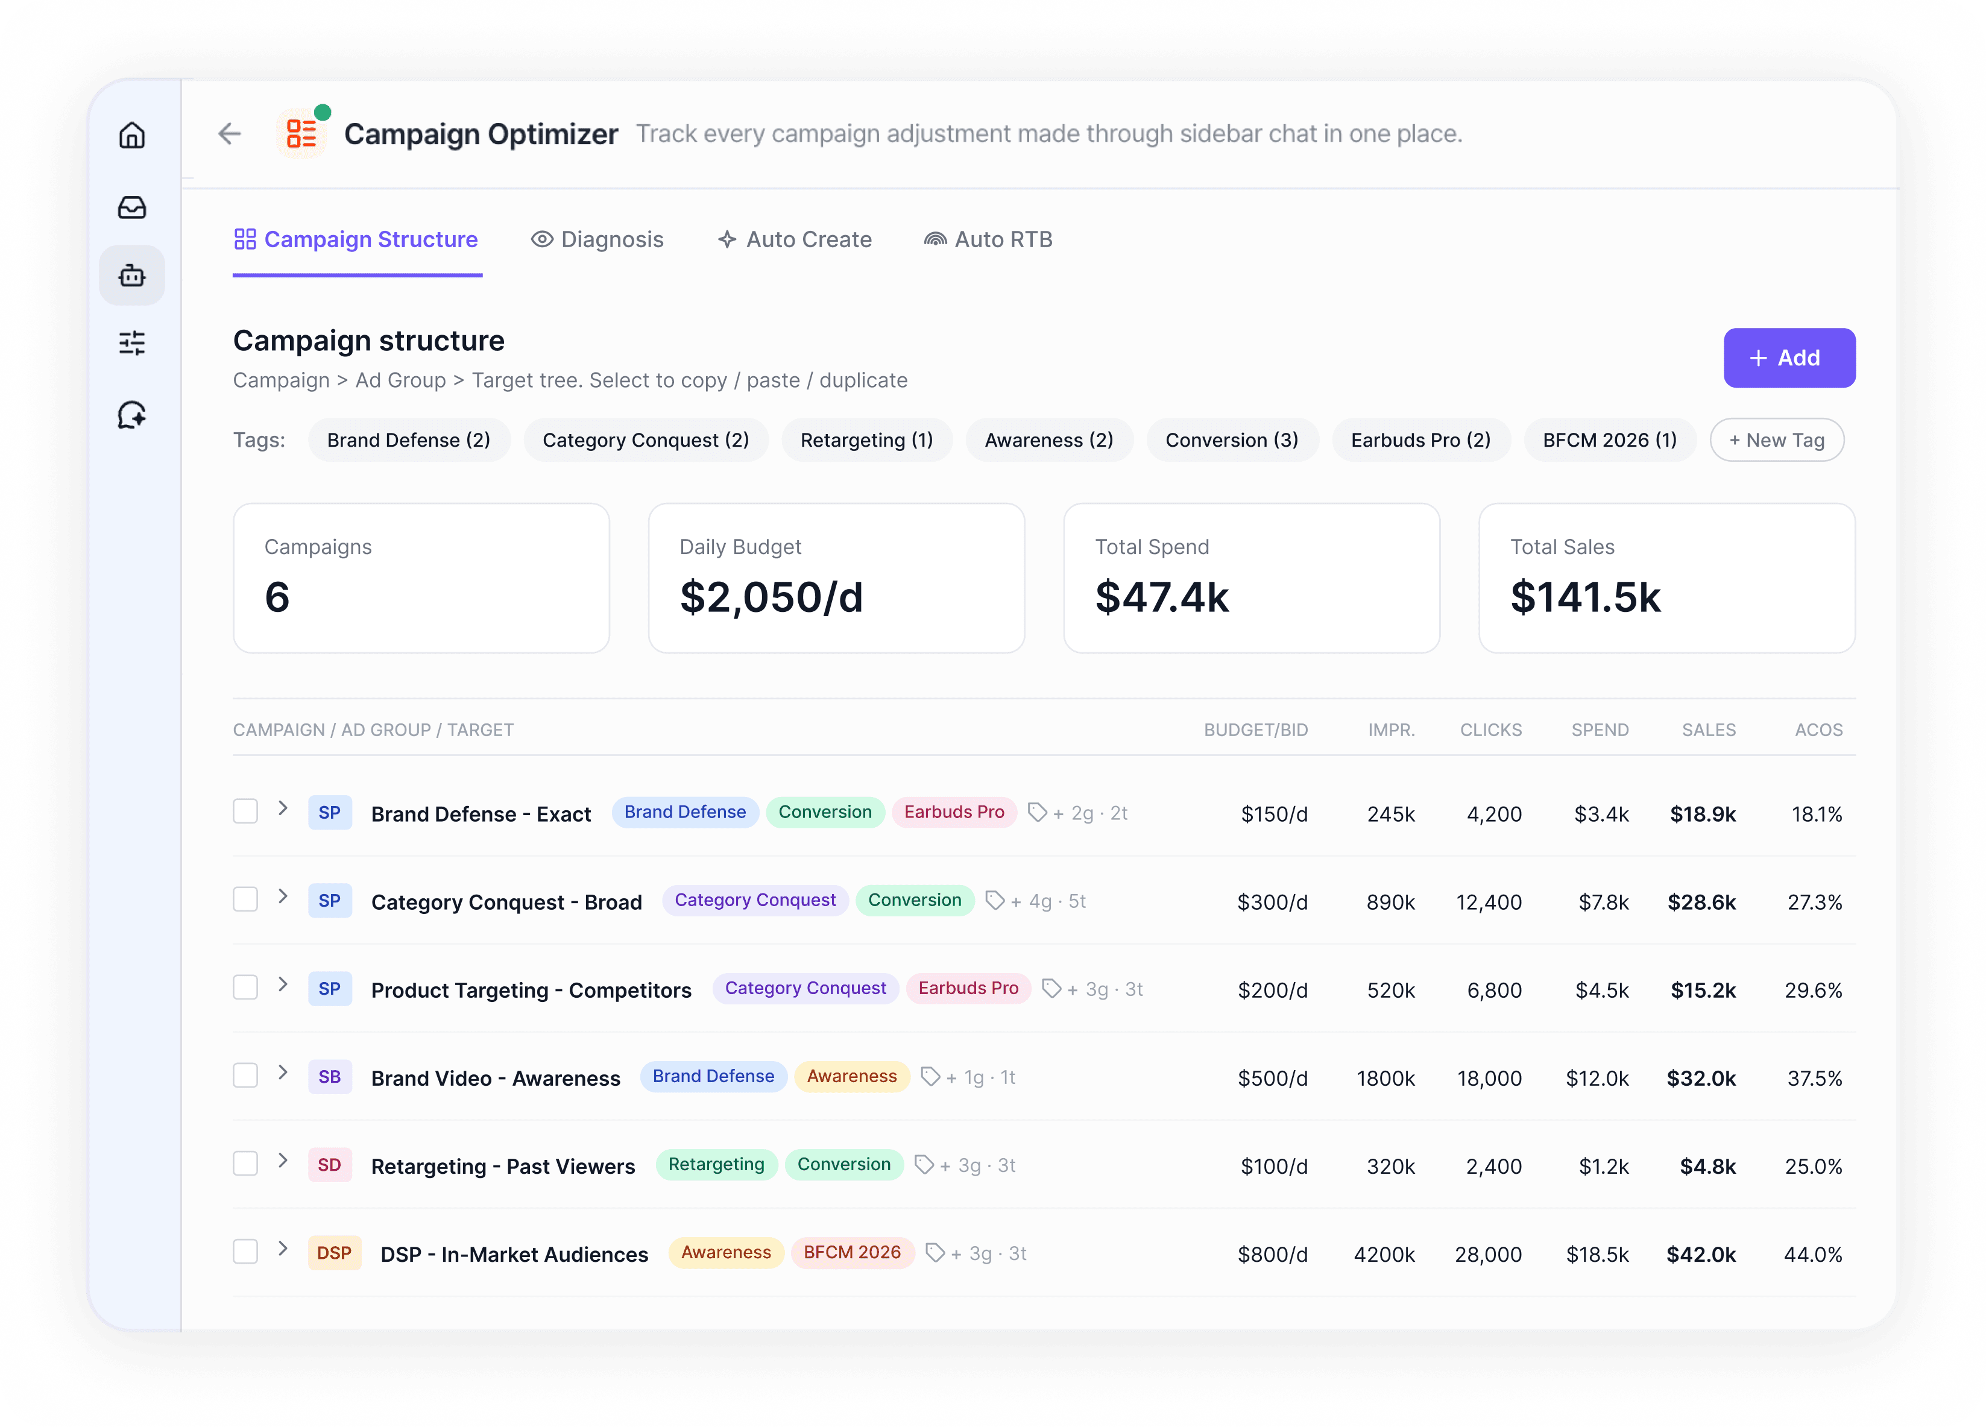Select Brand Video - Awareness checkbox

pos(245,1075)
